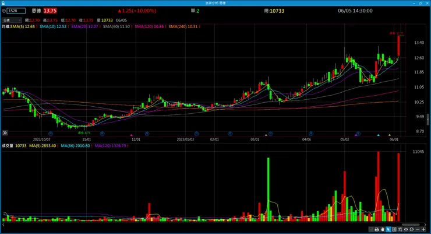Click the highlighted price 13.75
This screenshot has width=431, height=234.
point(50,11)
